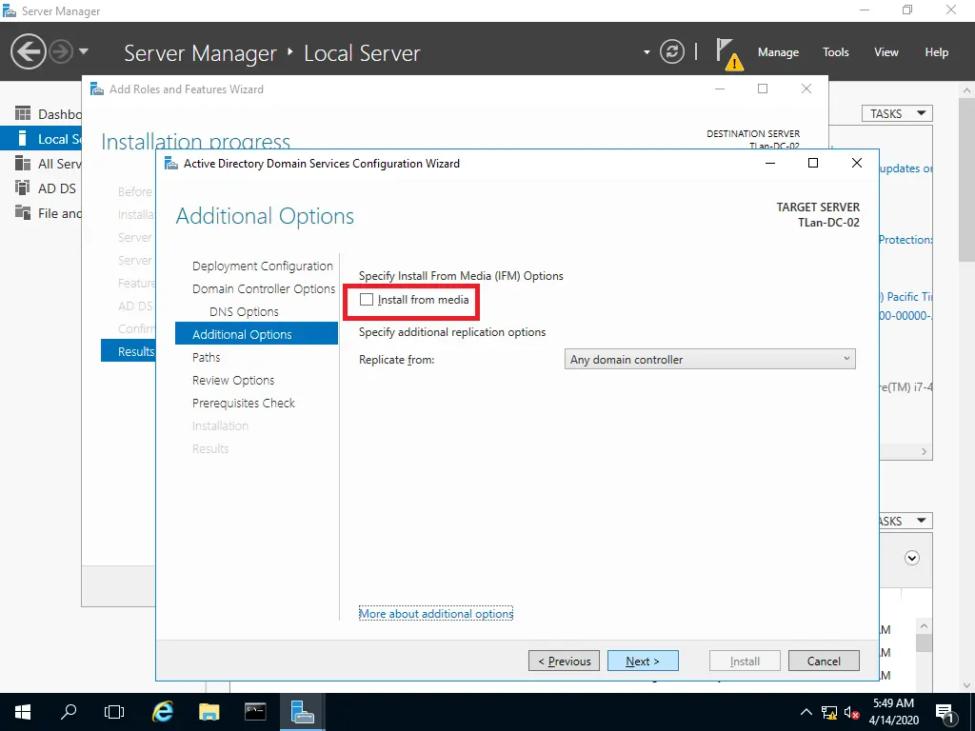Click the network status tray icon
975x731 pixels.
[x=829, y=712]
